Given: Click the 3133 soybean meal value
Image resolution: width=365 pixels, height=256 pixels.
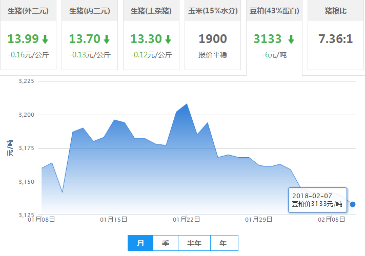Looking at the screenshot, I should point(268,39).
